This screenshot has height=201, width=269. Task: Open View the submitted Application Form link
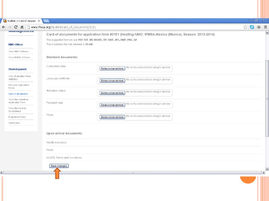(x=18, y=101)
